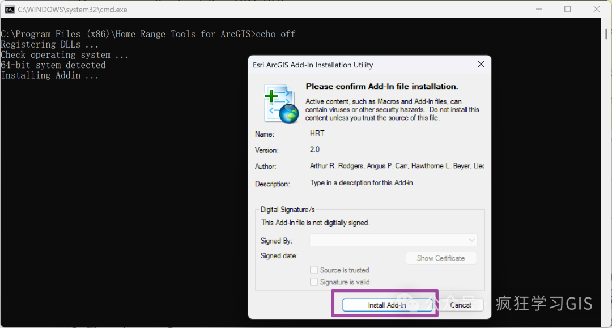Click the Description label
This screenshot has height=328, width=612.
pyautogui.click(x=273, y=184)
